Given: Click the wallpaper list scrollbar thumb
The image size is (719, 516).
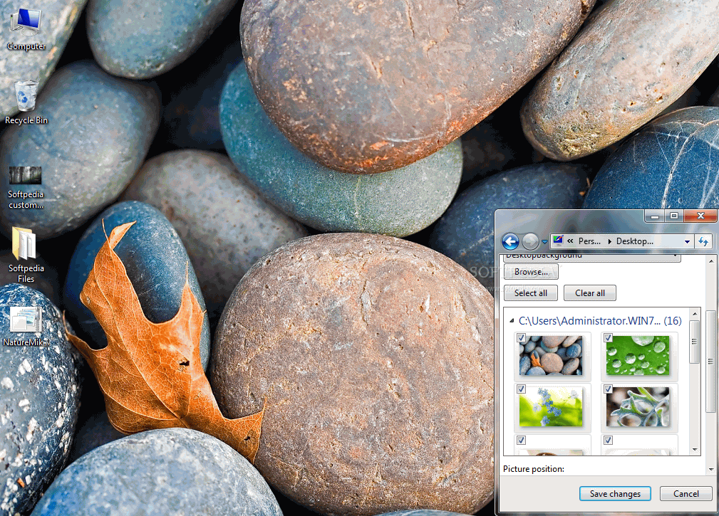Looking at the screenshot, I should click(x=695, y=342).
